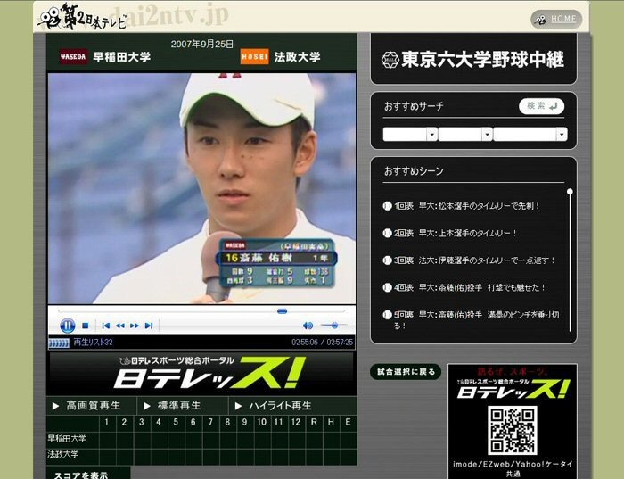Click the E column header in scoreboard
This screenshot has height=479, width=624.
coord(349,422)
